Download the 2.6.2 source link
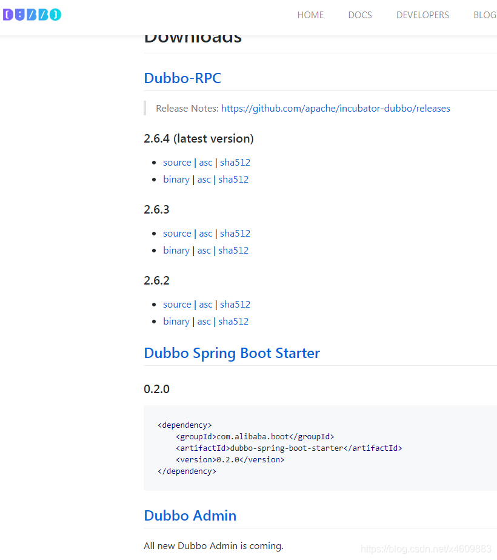This screenshot has width=497, height=560. click(177, 305)
